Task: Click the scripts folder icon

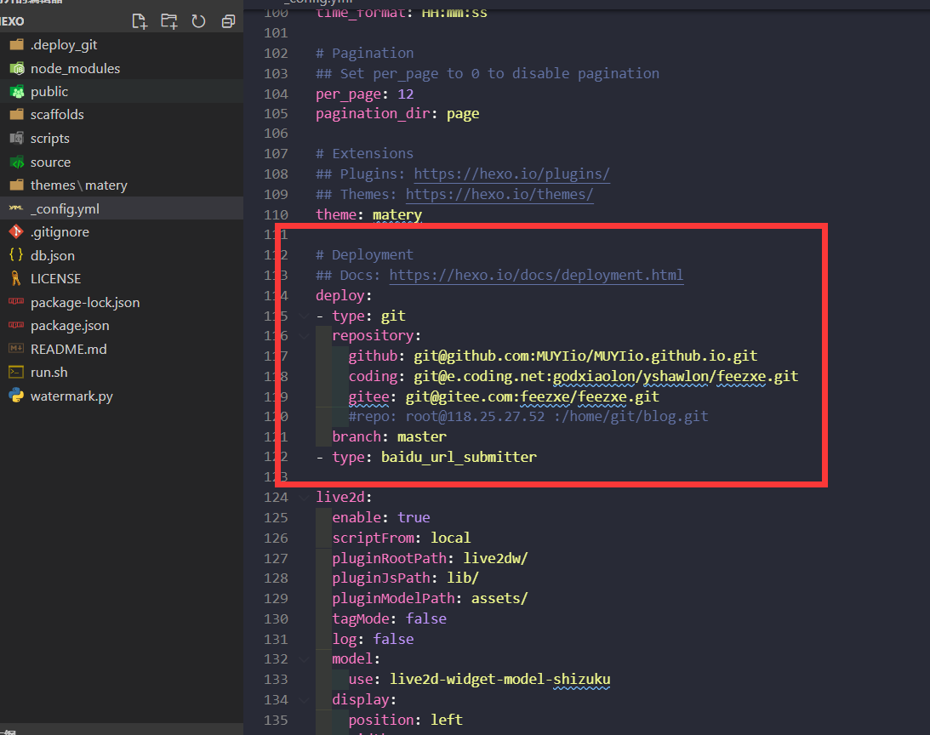Action: (x=17, y=138)
